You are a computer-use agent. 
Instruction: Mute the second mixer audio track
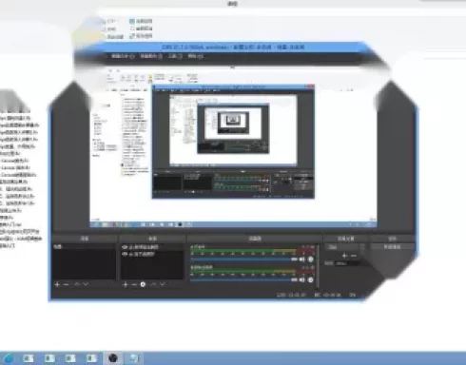click(301, 280)
